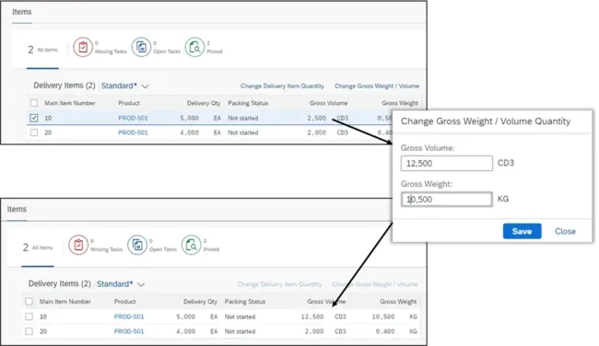This screenshot has height=346, width=599.
Task: Toggle select-all checkbox in upper table header
Action: coord(34,103)
